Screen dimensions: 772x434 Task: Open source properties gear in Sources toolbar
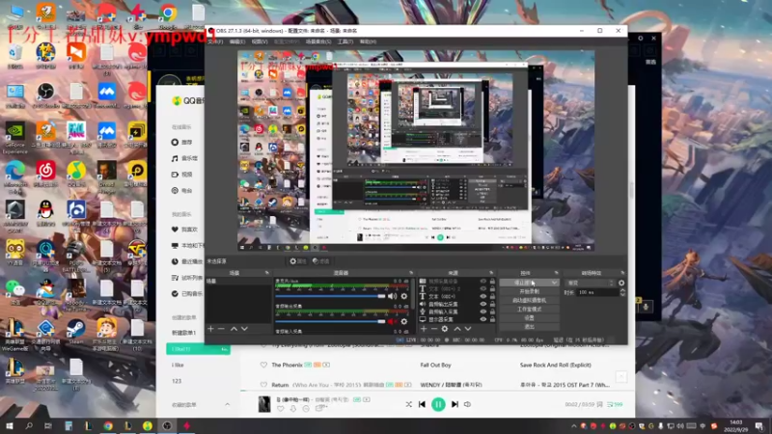click(445, 329)
